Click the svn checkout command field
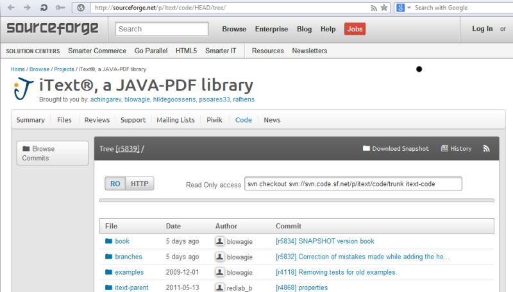The image size is (513, 292). click(353, 184)
